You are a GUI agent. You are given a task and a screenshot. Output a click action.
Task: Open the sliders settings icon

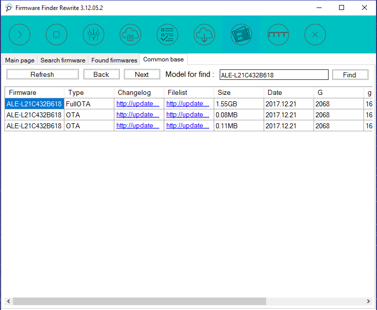point(93,34)
